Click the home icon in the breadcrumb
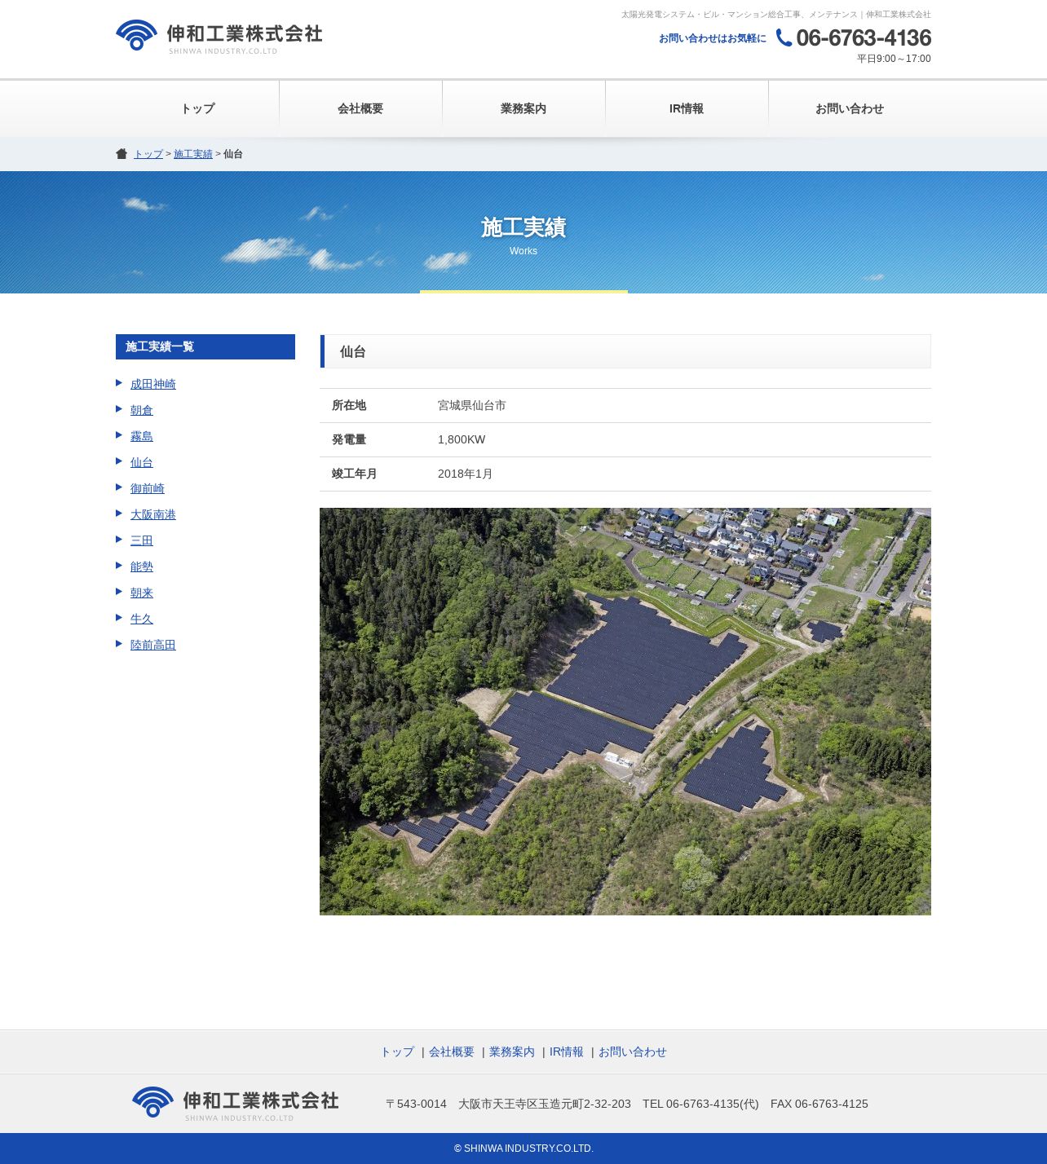The image size is (1047, 1164). tap(121, 154)
